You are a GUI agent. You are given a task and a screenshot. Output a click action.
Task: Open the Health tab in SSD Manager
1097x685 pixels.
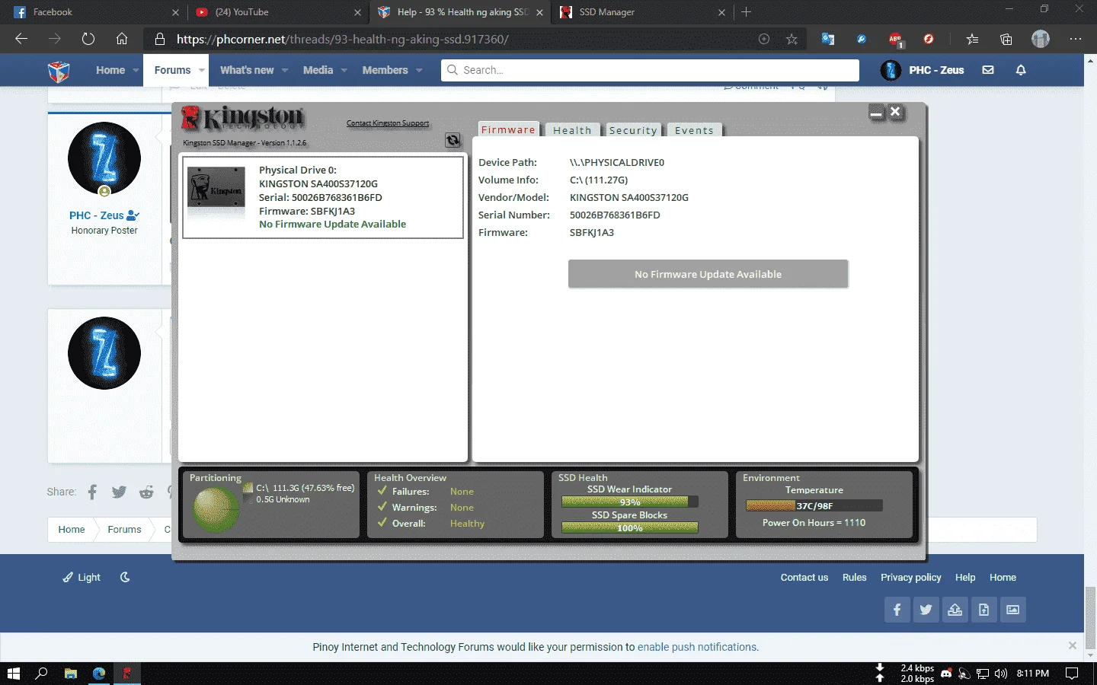pyautogui.click(x=572, y=130)
